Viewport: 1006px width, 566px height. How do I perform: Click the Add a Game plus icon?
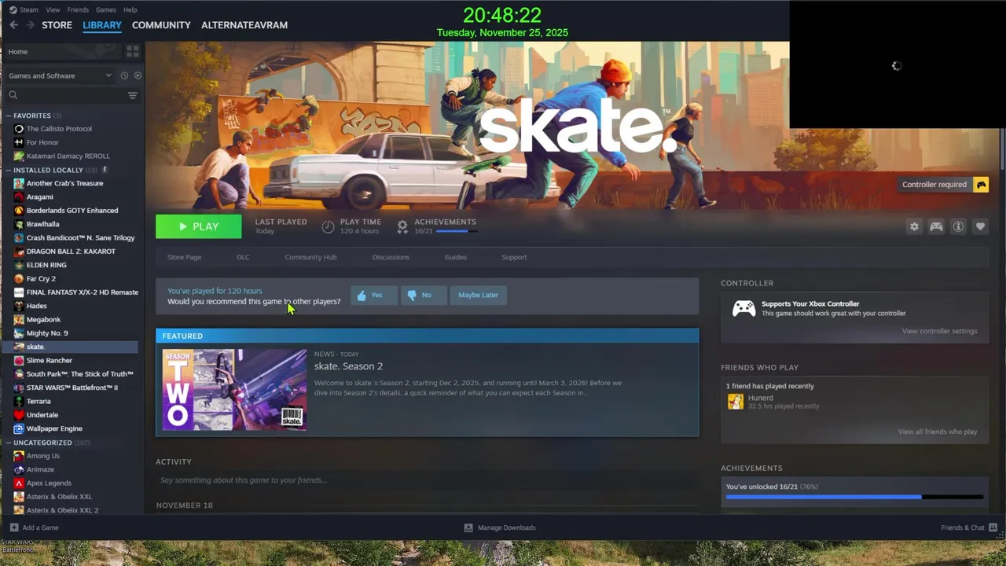(14, 527)
